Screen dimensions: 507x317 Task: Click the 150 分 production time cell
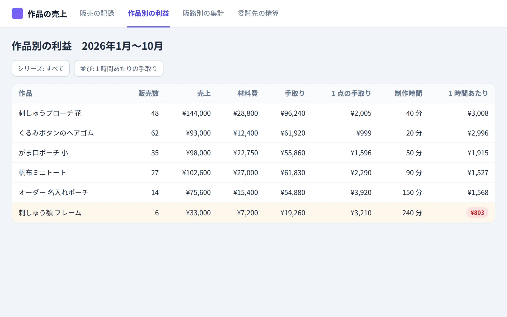(412, 192)
